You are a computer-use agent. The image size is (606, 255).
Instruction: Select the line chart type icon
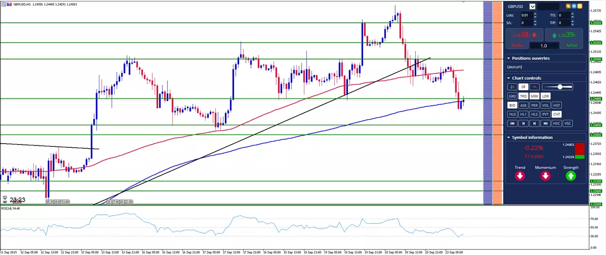pyautogui.click(x=535, y=87)
